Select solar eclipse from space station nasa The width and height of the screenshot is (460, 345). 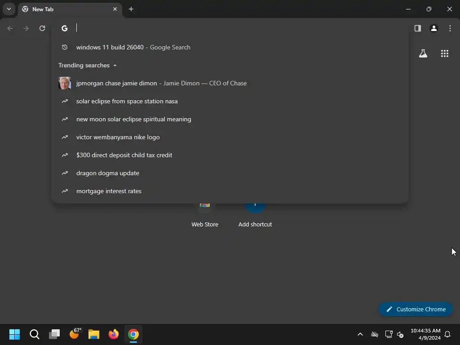coord(230,101)
